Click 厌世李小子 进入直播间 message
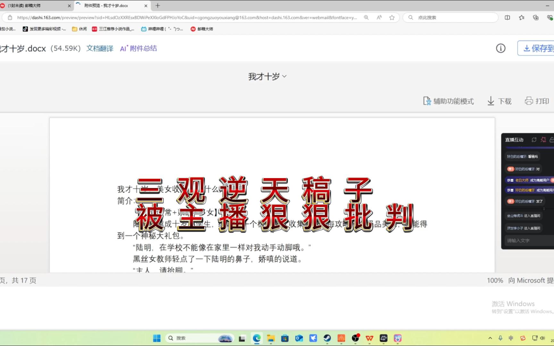The image size is (554, 346). [x=523, y=228]
